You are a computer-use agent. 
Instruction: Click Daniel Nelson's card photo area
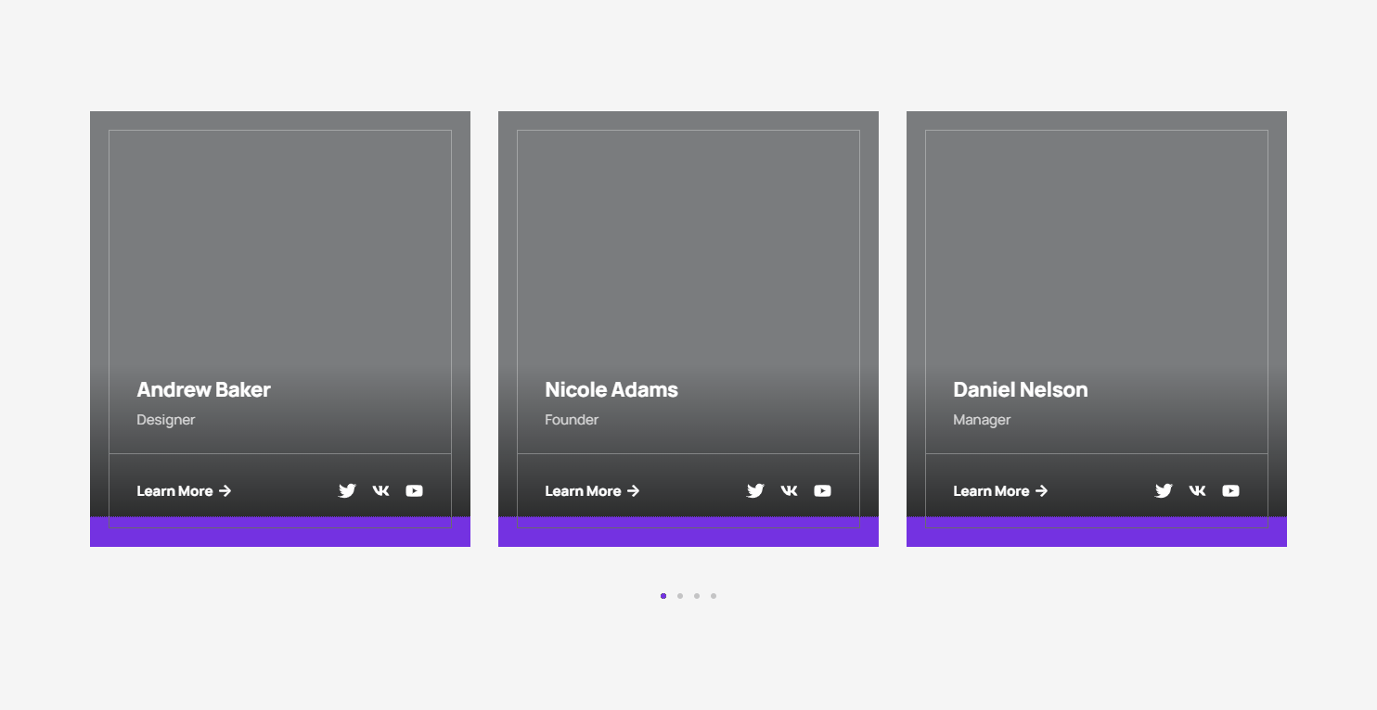[1096, 241]
